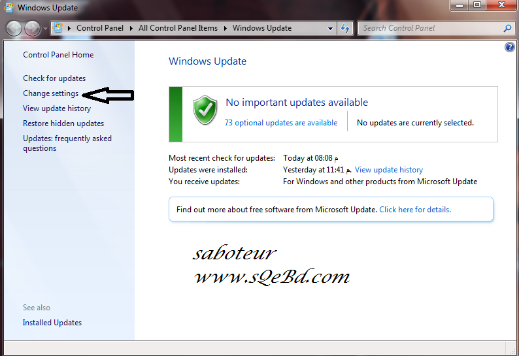The height and width of the screenshot is (356, 519).
Task: Click the 'Click here for details' link
Action: pos(415,210)
